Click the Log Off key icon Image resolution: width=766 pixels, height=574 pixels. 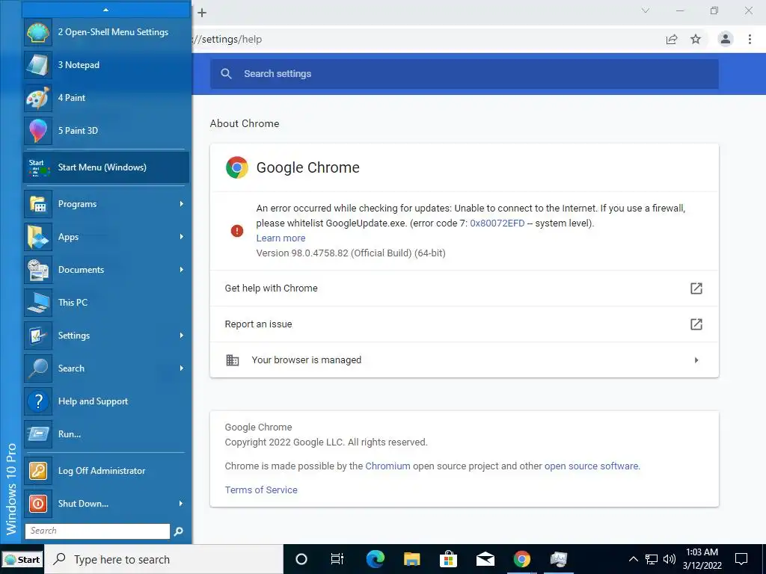point(38,471)
